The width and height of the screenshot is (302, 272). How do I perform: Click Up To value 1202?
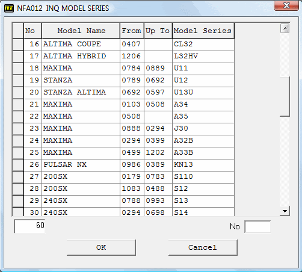click(x=158, y=153)
